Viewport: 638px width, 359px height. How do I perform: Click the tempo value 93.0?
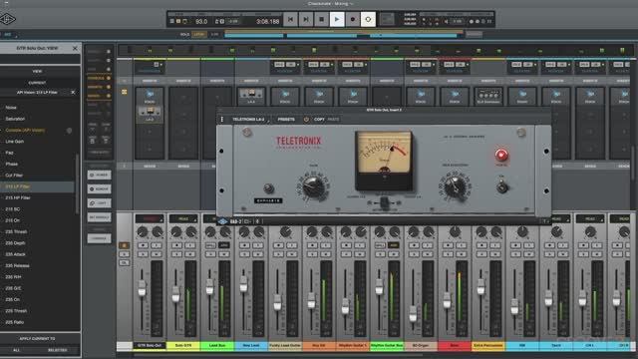coord(201,21)
